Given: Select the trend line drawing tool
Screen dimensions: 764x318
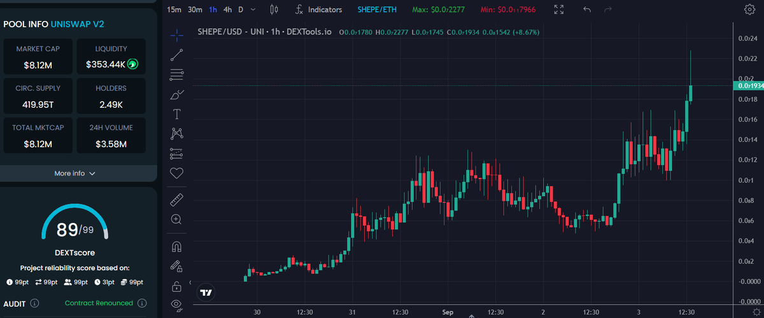Looking at the screenshot, I should (176, 55).
